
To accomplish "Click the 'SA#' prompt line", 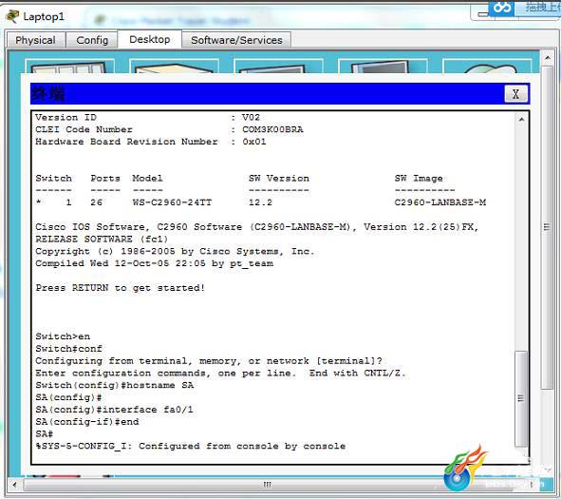I will 44,434.
